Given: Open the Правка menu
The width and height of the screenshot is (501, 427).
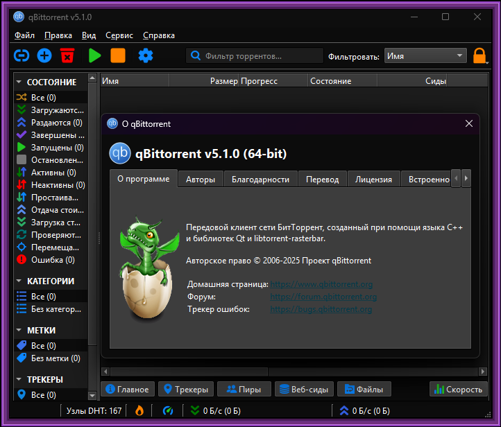Looking at the screenshot, I should (x=58, y=35).
